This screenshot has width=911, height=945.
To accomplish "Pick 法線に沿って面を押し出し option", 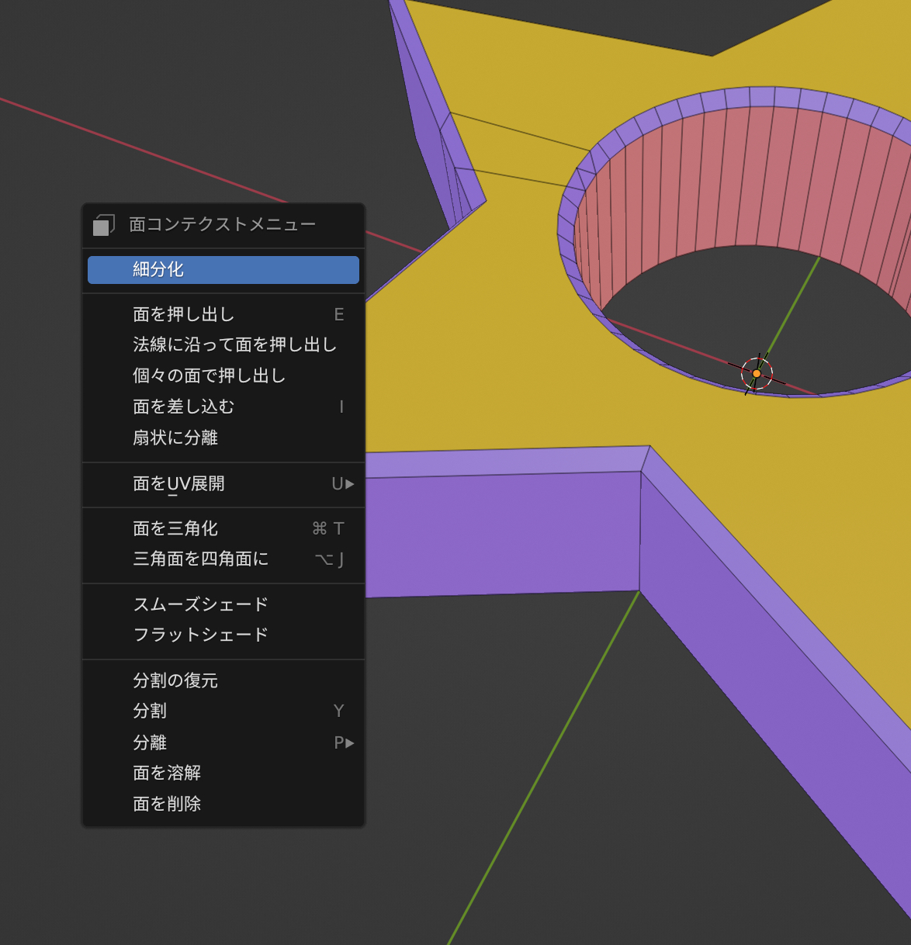I will coord(223,344).
